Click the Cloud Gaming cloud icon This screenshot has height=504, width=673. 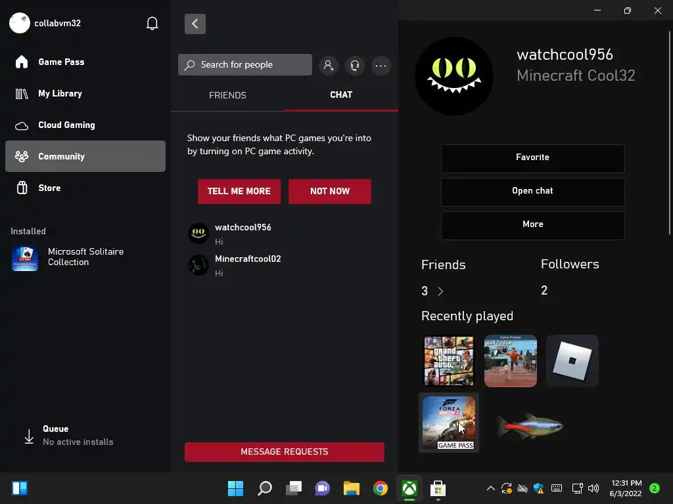(x=22, y=125)
